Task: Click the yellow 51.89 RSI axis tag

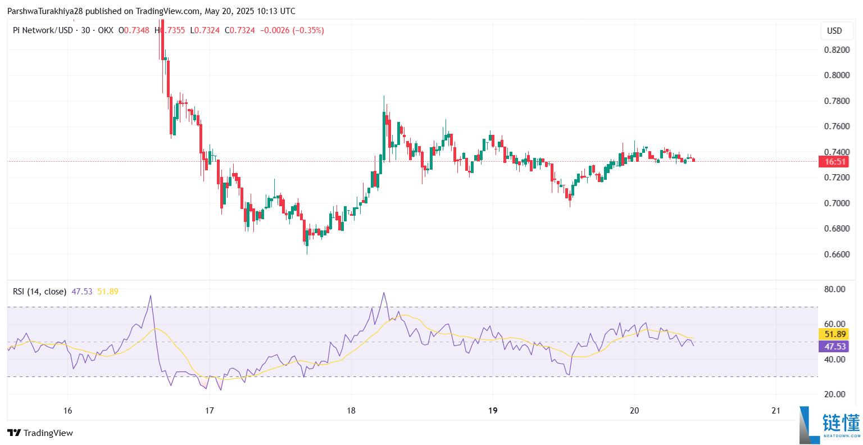Action: [834, 334]
